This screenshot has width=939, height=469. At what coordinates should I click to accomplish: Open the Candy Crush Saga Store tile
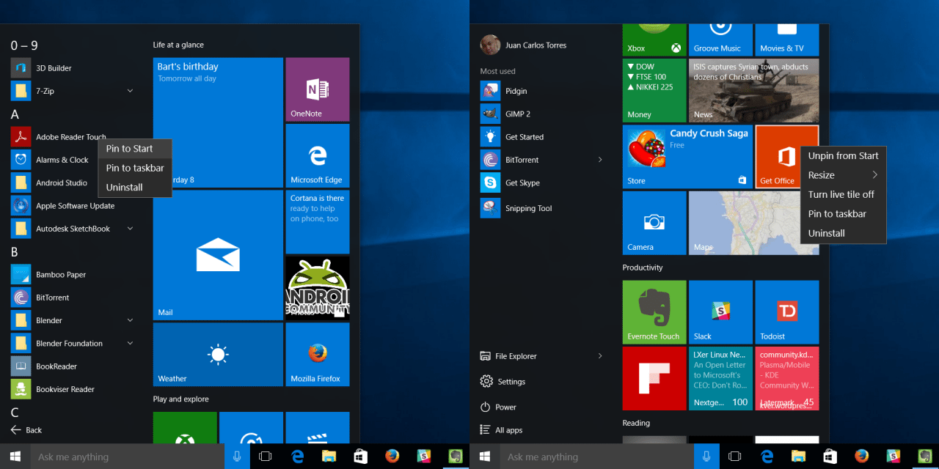click(687, 156)
